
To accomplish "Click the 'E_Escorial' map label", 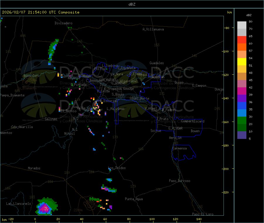I will (109, 101).
